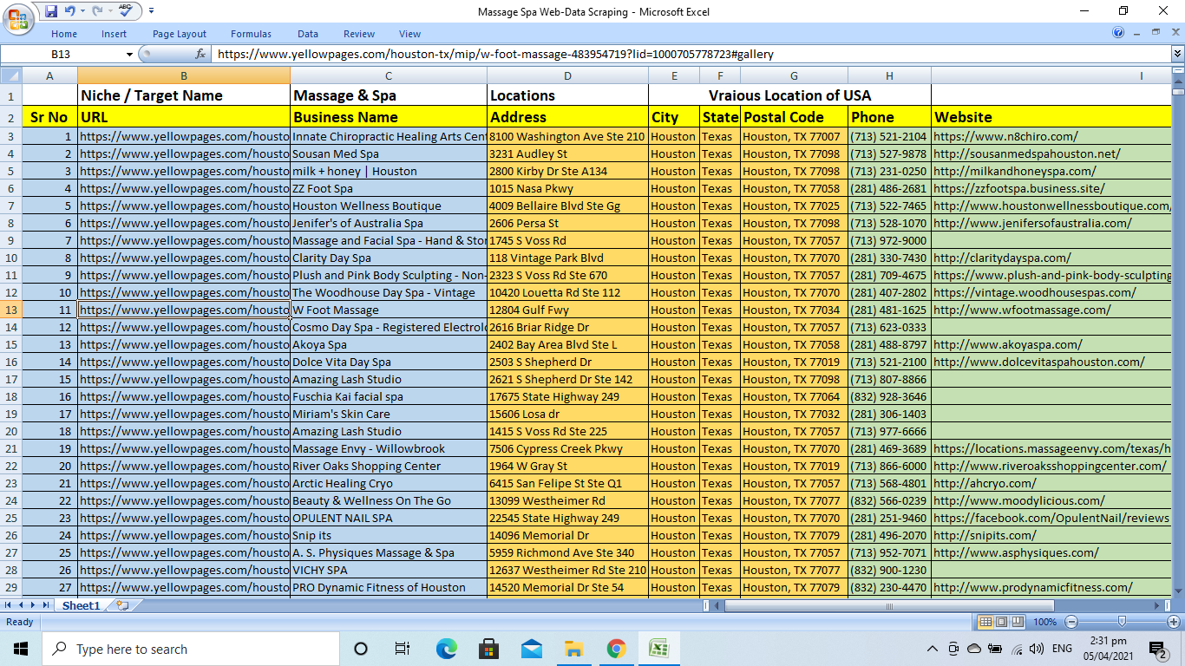Click in the Name Box showing B13
Image resolution: width=1185 pixels, height=666 pixels.
tap(62, 54)
